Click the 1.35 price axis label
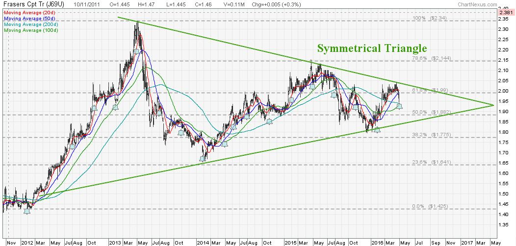The height and width of the screenshot is (246, 516). [x=505, y=225]
